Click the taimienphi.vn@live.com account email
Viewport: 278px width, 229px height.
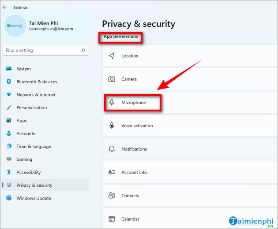tap(51, 29)
